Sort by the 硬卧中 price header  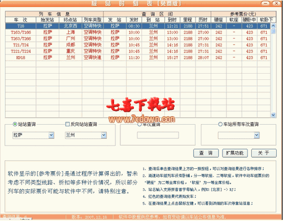(249, 20)
